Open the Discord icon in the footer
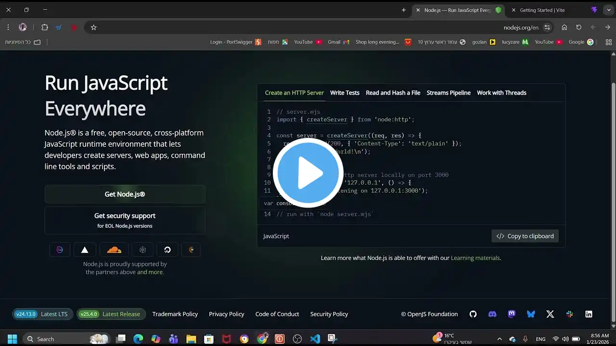 tap(492, 314)
